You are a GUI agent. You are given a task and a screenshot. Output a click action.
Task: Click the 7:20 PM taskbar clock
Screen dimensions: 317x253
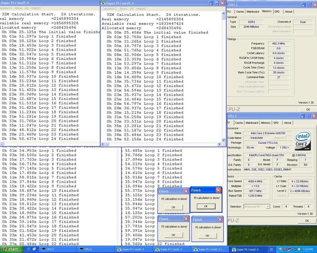click(308, 249)
